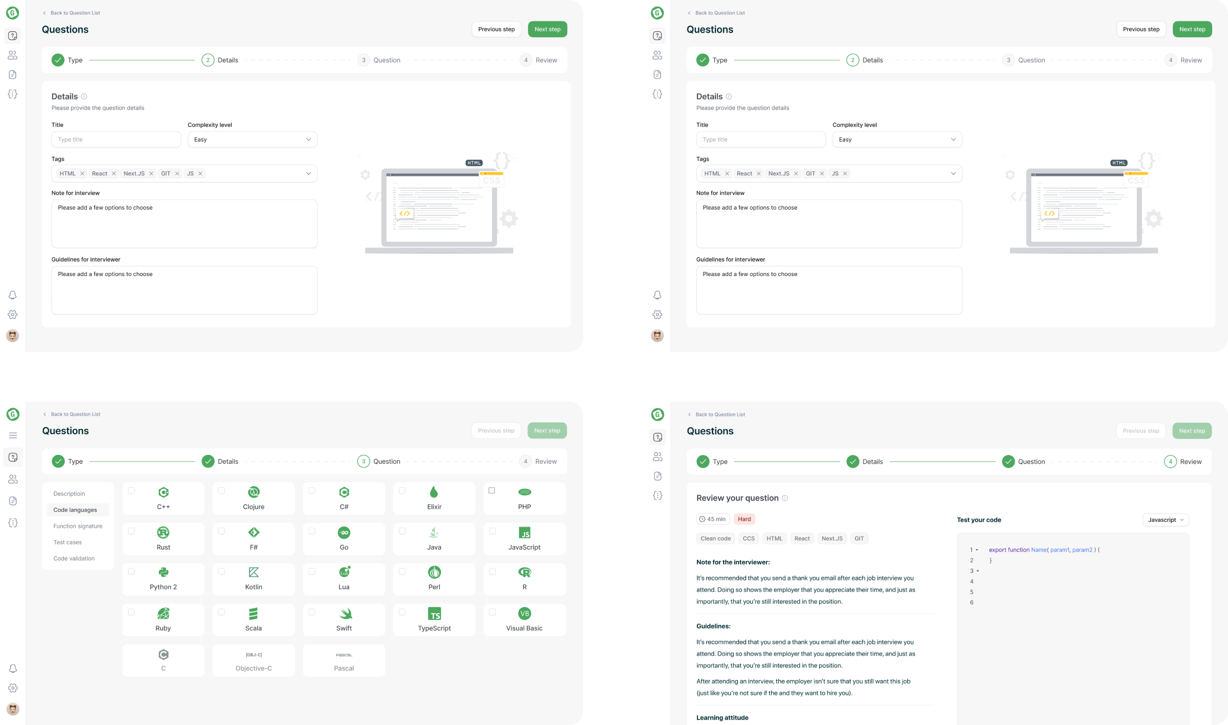Select the Pascal language card
1228x725 pixels.
coord(344,660)
